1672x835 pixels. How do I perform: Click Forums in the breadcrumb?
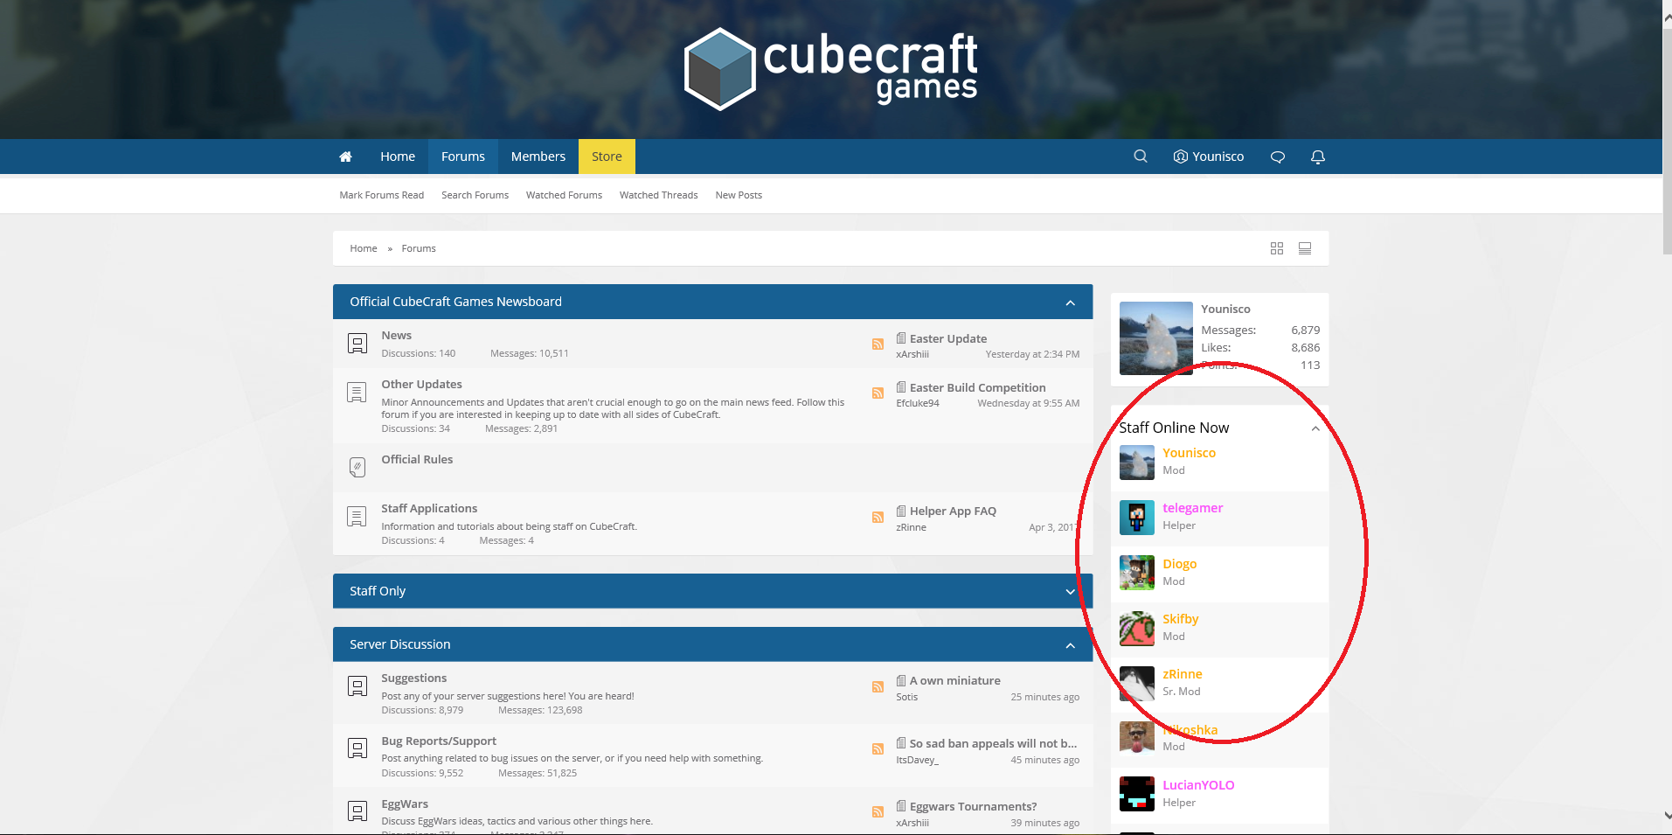pyautogui.click(x=419, y=248)
